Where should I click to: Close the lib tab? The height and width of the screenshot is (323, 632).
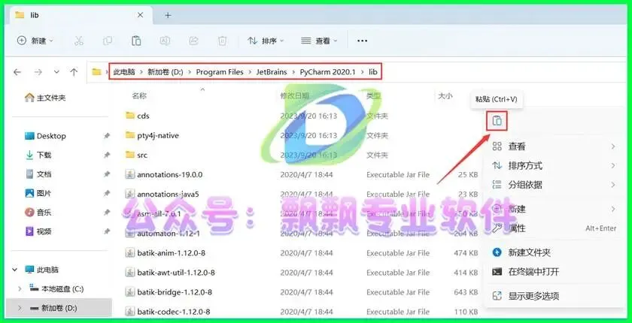point(140,15)
